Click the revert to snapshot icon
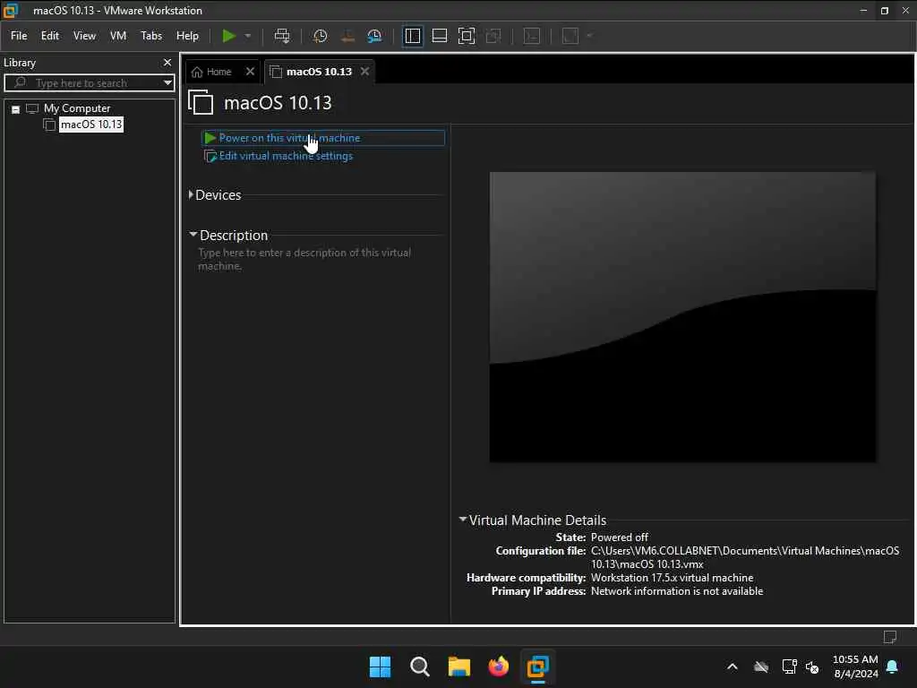 (x=347, y=36)
